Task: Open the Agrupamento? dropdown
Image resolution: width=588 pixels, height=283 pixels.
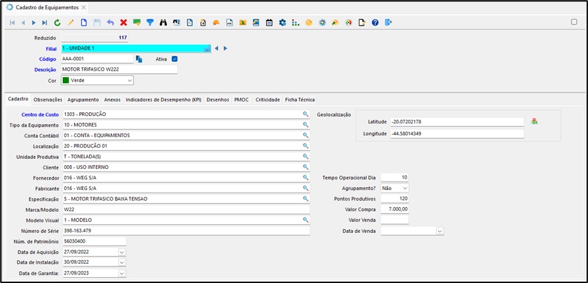Action: click(x=405, y=188)
